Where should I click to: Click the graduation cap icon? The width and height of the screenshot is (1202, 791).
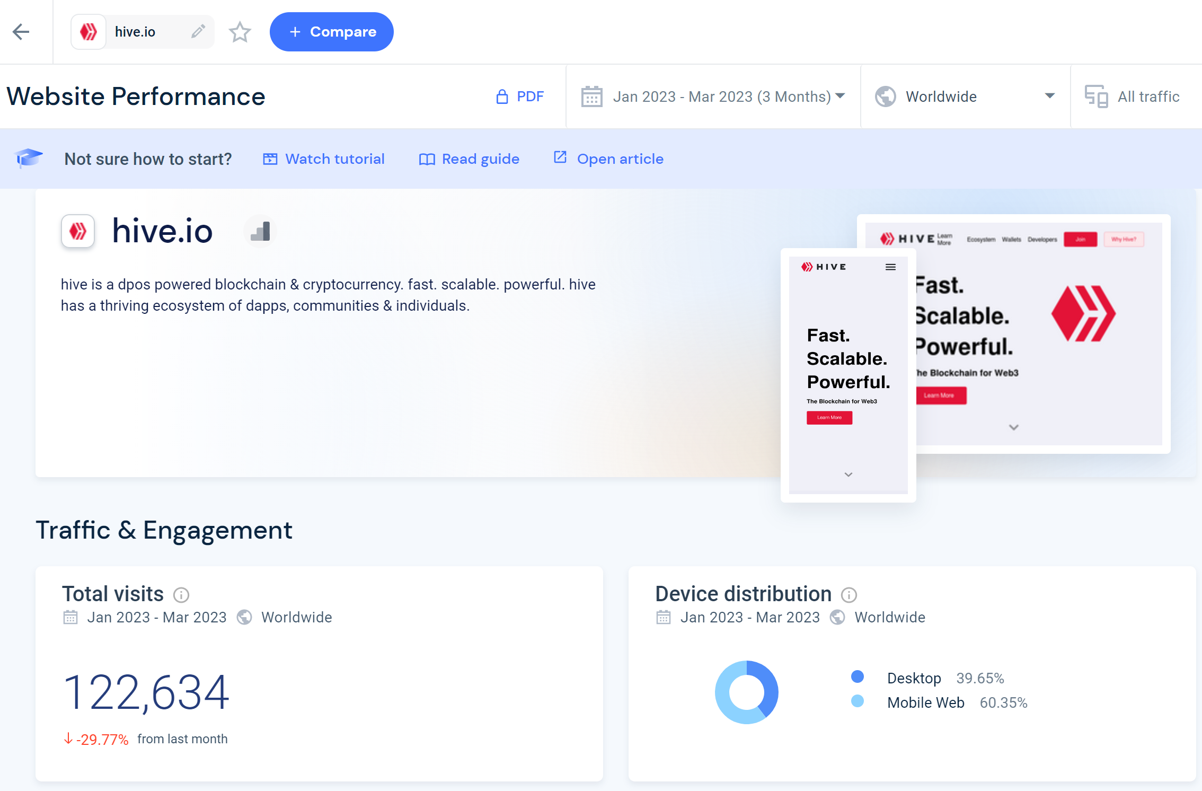click(29, 158)
